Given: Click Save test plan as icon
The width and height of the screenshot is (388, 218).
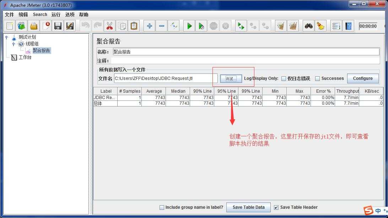Looking at the screenshot, I should (x=70, y=26).
